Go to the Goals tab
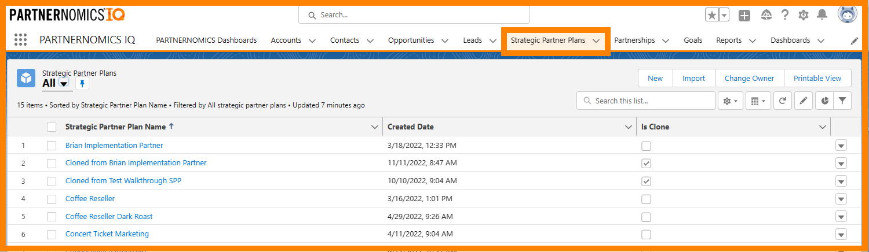869x252 pixels. [x=693, y=40]
